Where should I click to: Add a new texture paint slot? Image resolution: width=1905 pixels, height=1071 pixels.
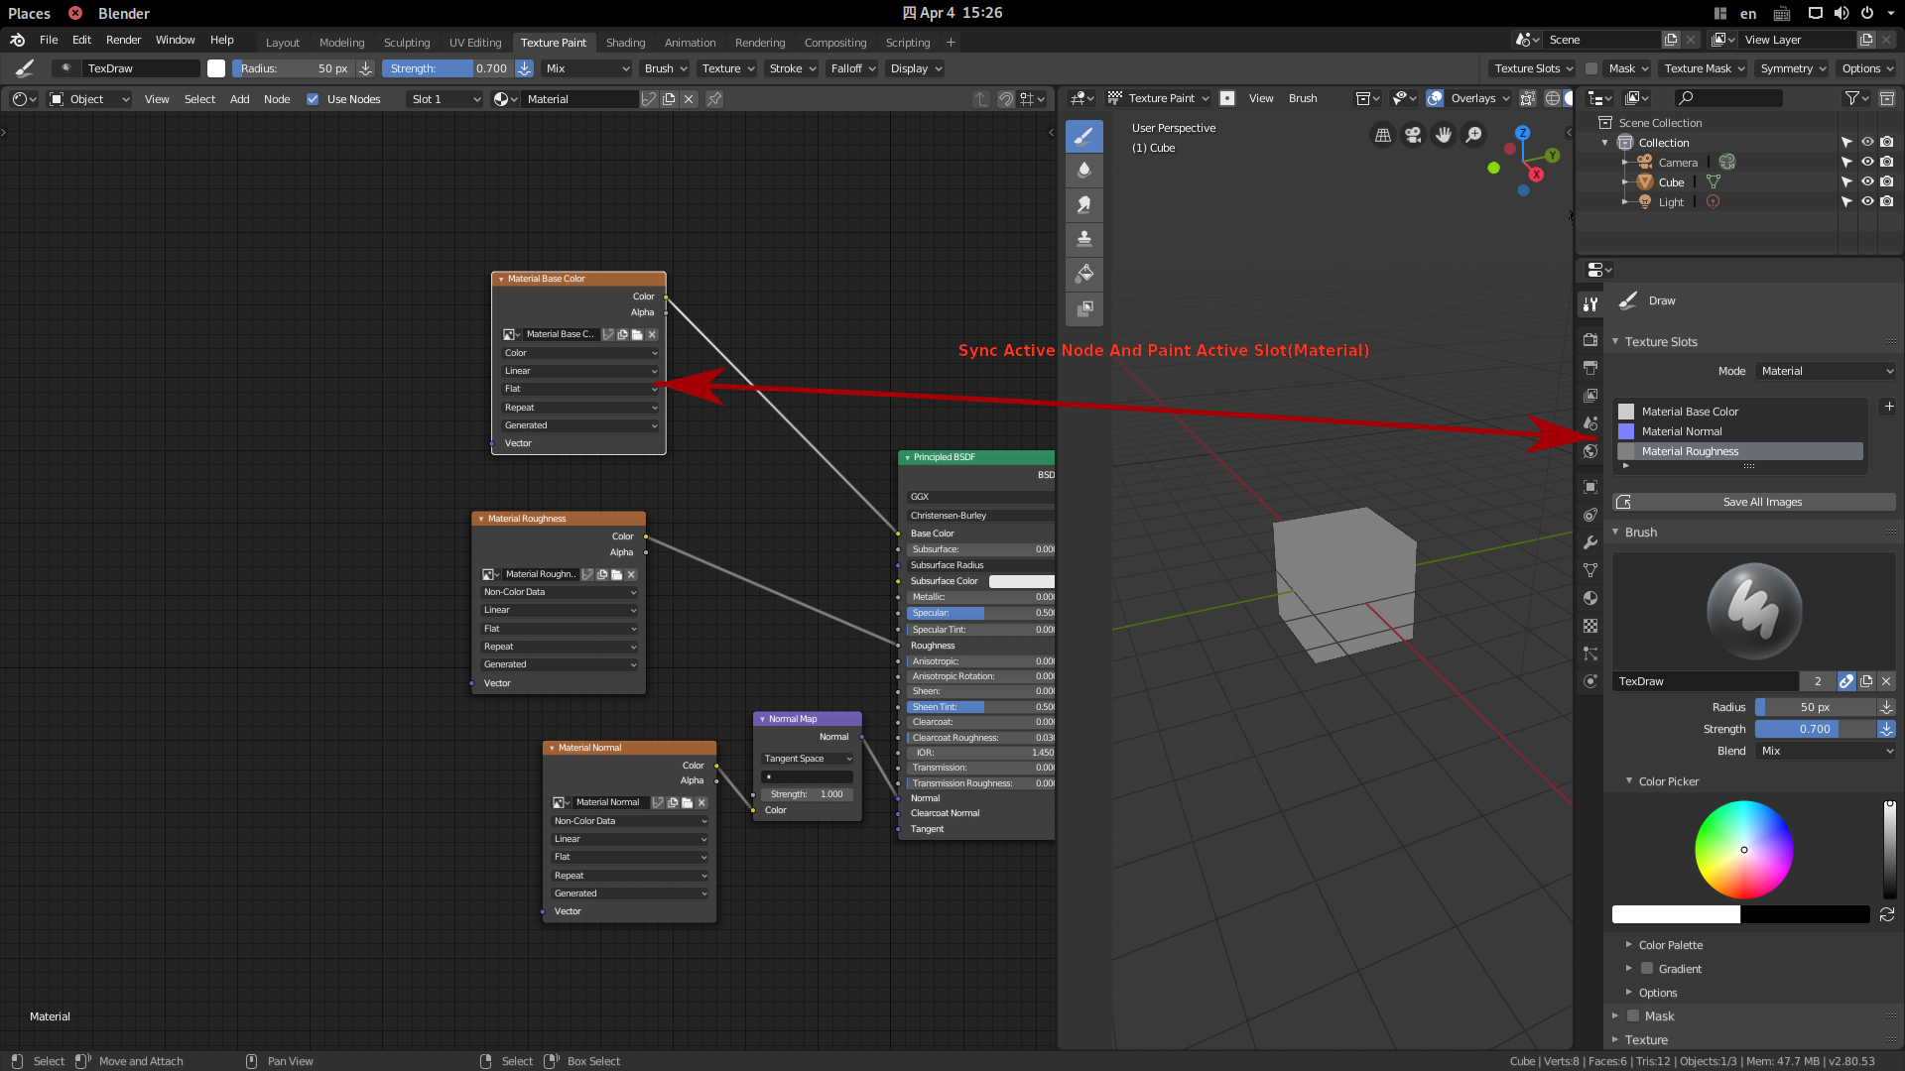click(1888, 407)
